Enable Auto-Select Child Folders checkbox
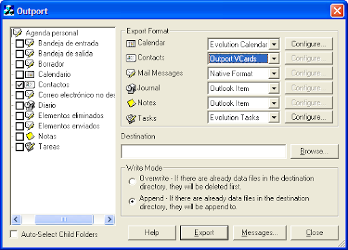The height and width of the screenshot is (250, 348). [14, 234]
